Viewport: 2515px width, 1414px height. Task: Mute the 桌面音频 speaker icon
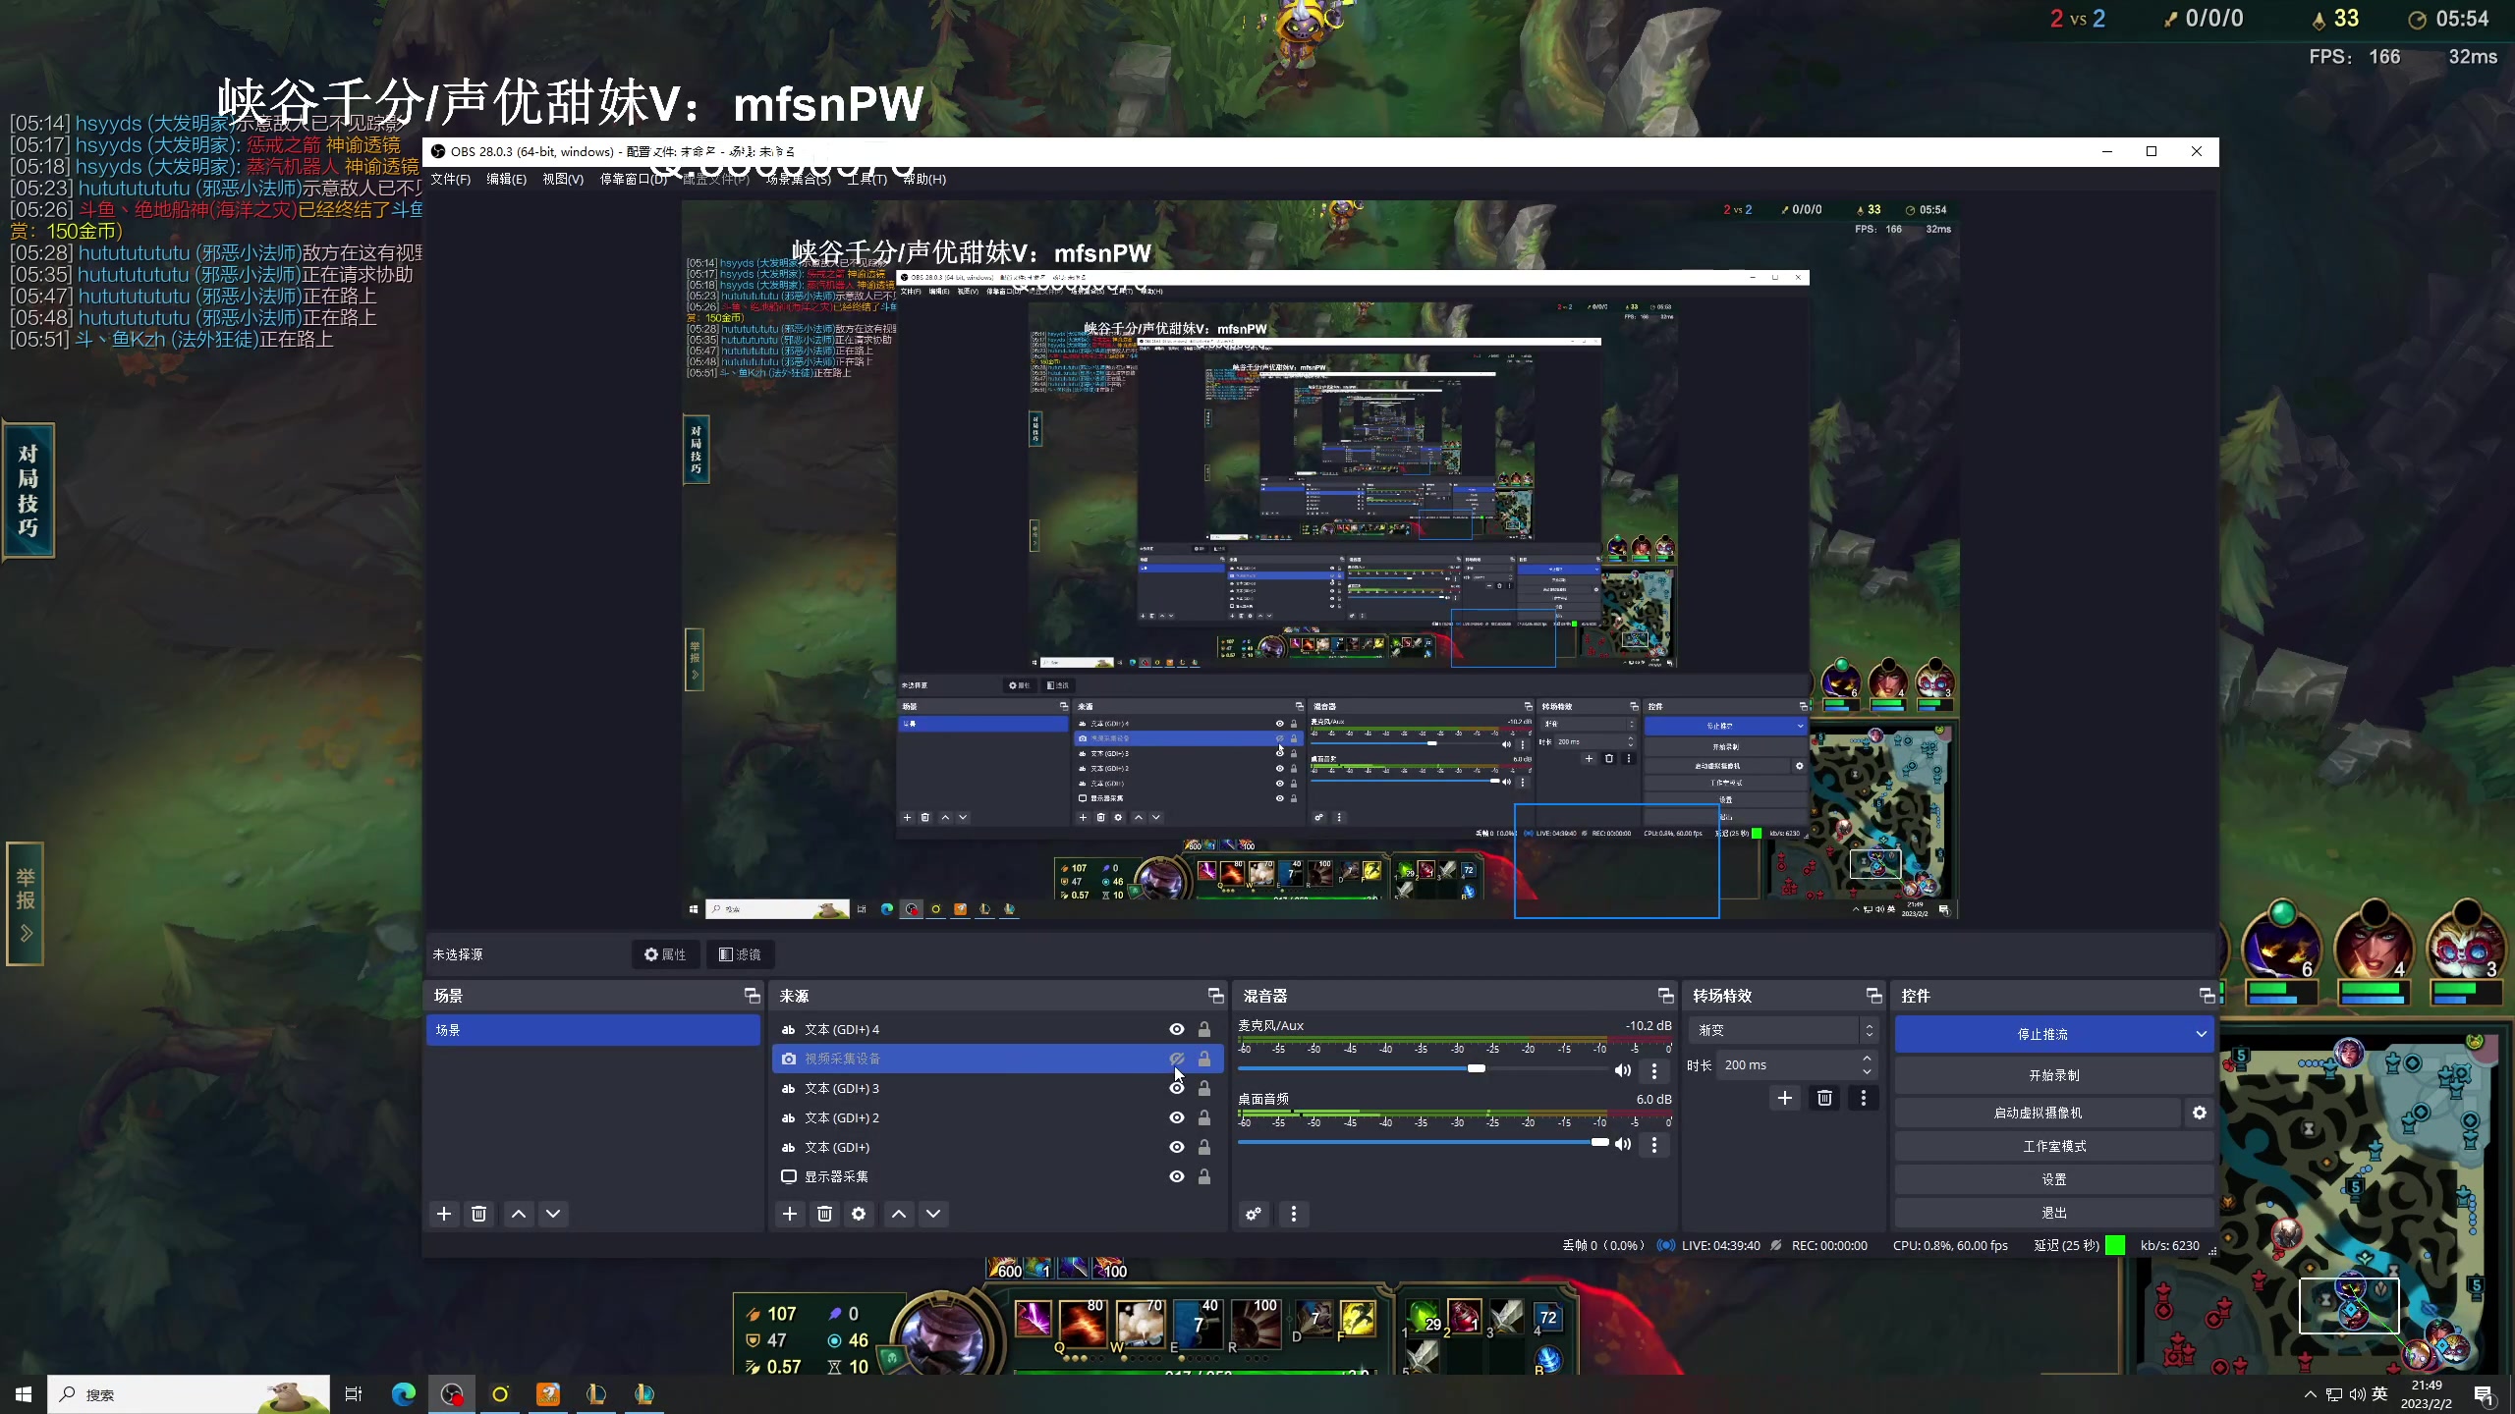(1623, 1144)
